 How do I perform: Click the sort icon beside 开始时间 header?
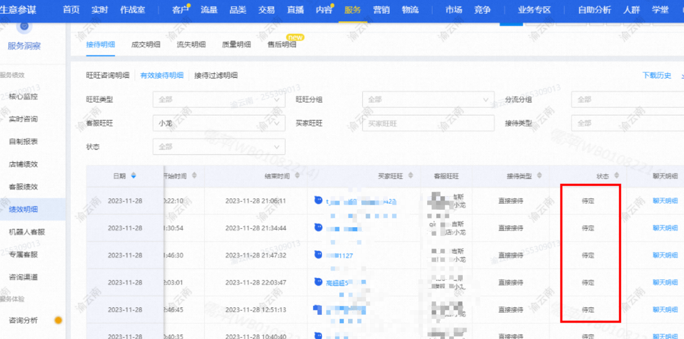pyautogui.click(x=194, y=176)
